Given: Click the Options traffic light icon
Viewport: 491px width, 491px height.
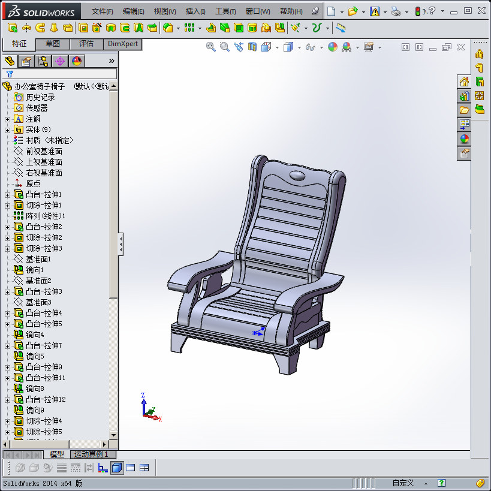Looking at the screenshot, I should 418,11.
